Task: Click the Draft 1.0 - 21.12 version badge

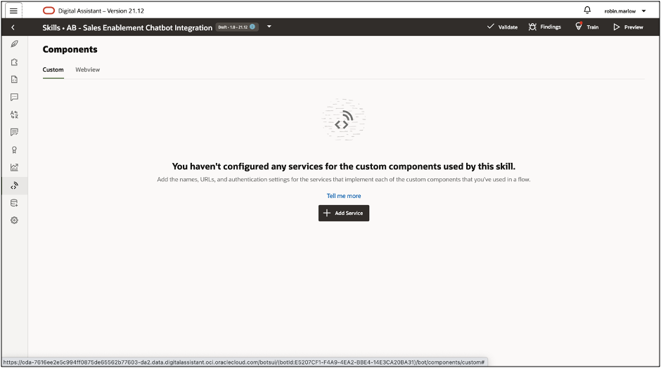Action: coord(237,27)
